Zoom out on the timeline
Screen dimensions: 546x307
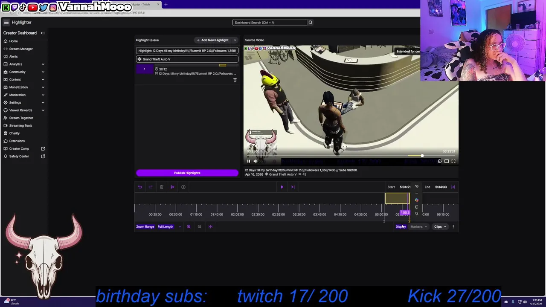[199, 226]
